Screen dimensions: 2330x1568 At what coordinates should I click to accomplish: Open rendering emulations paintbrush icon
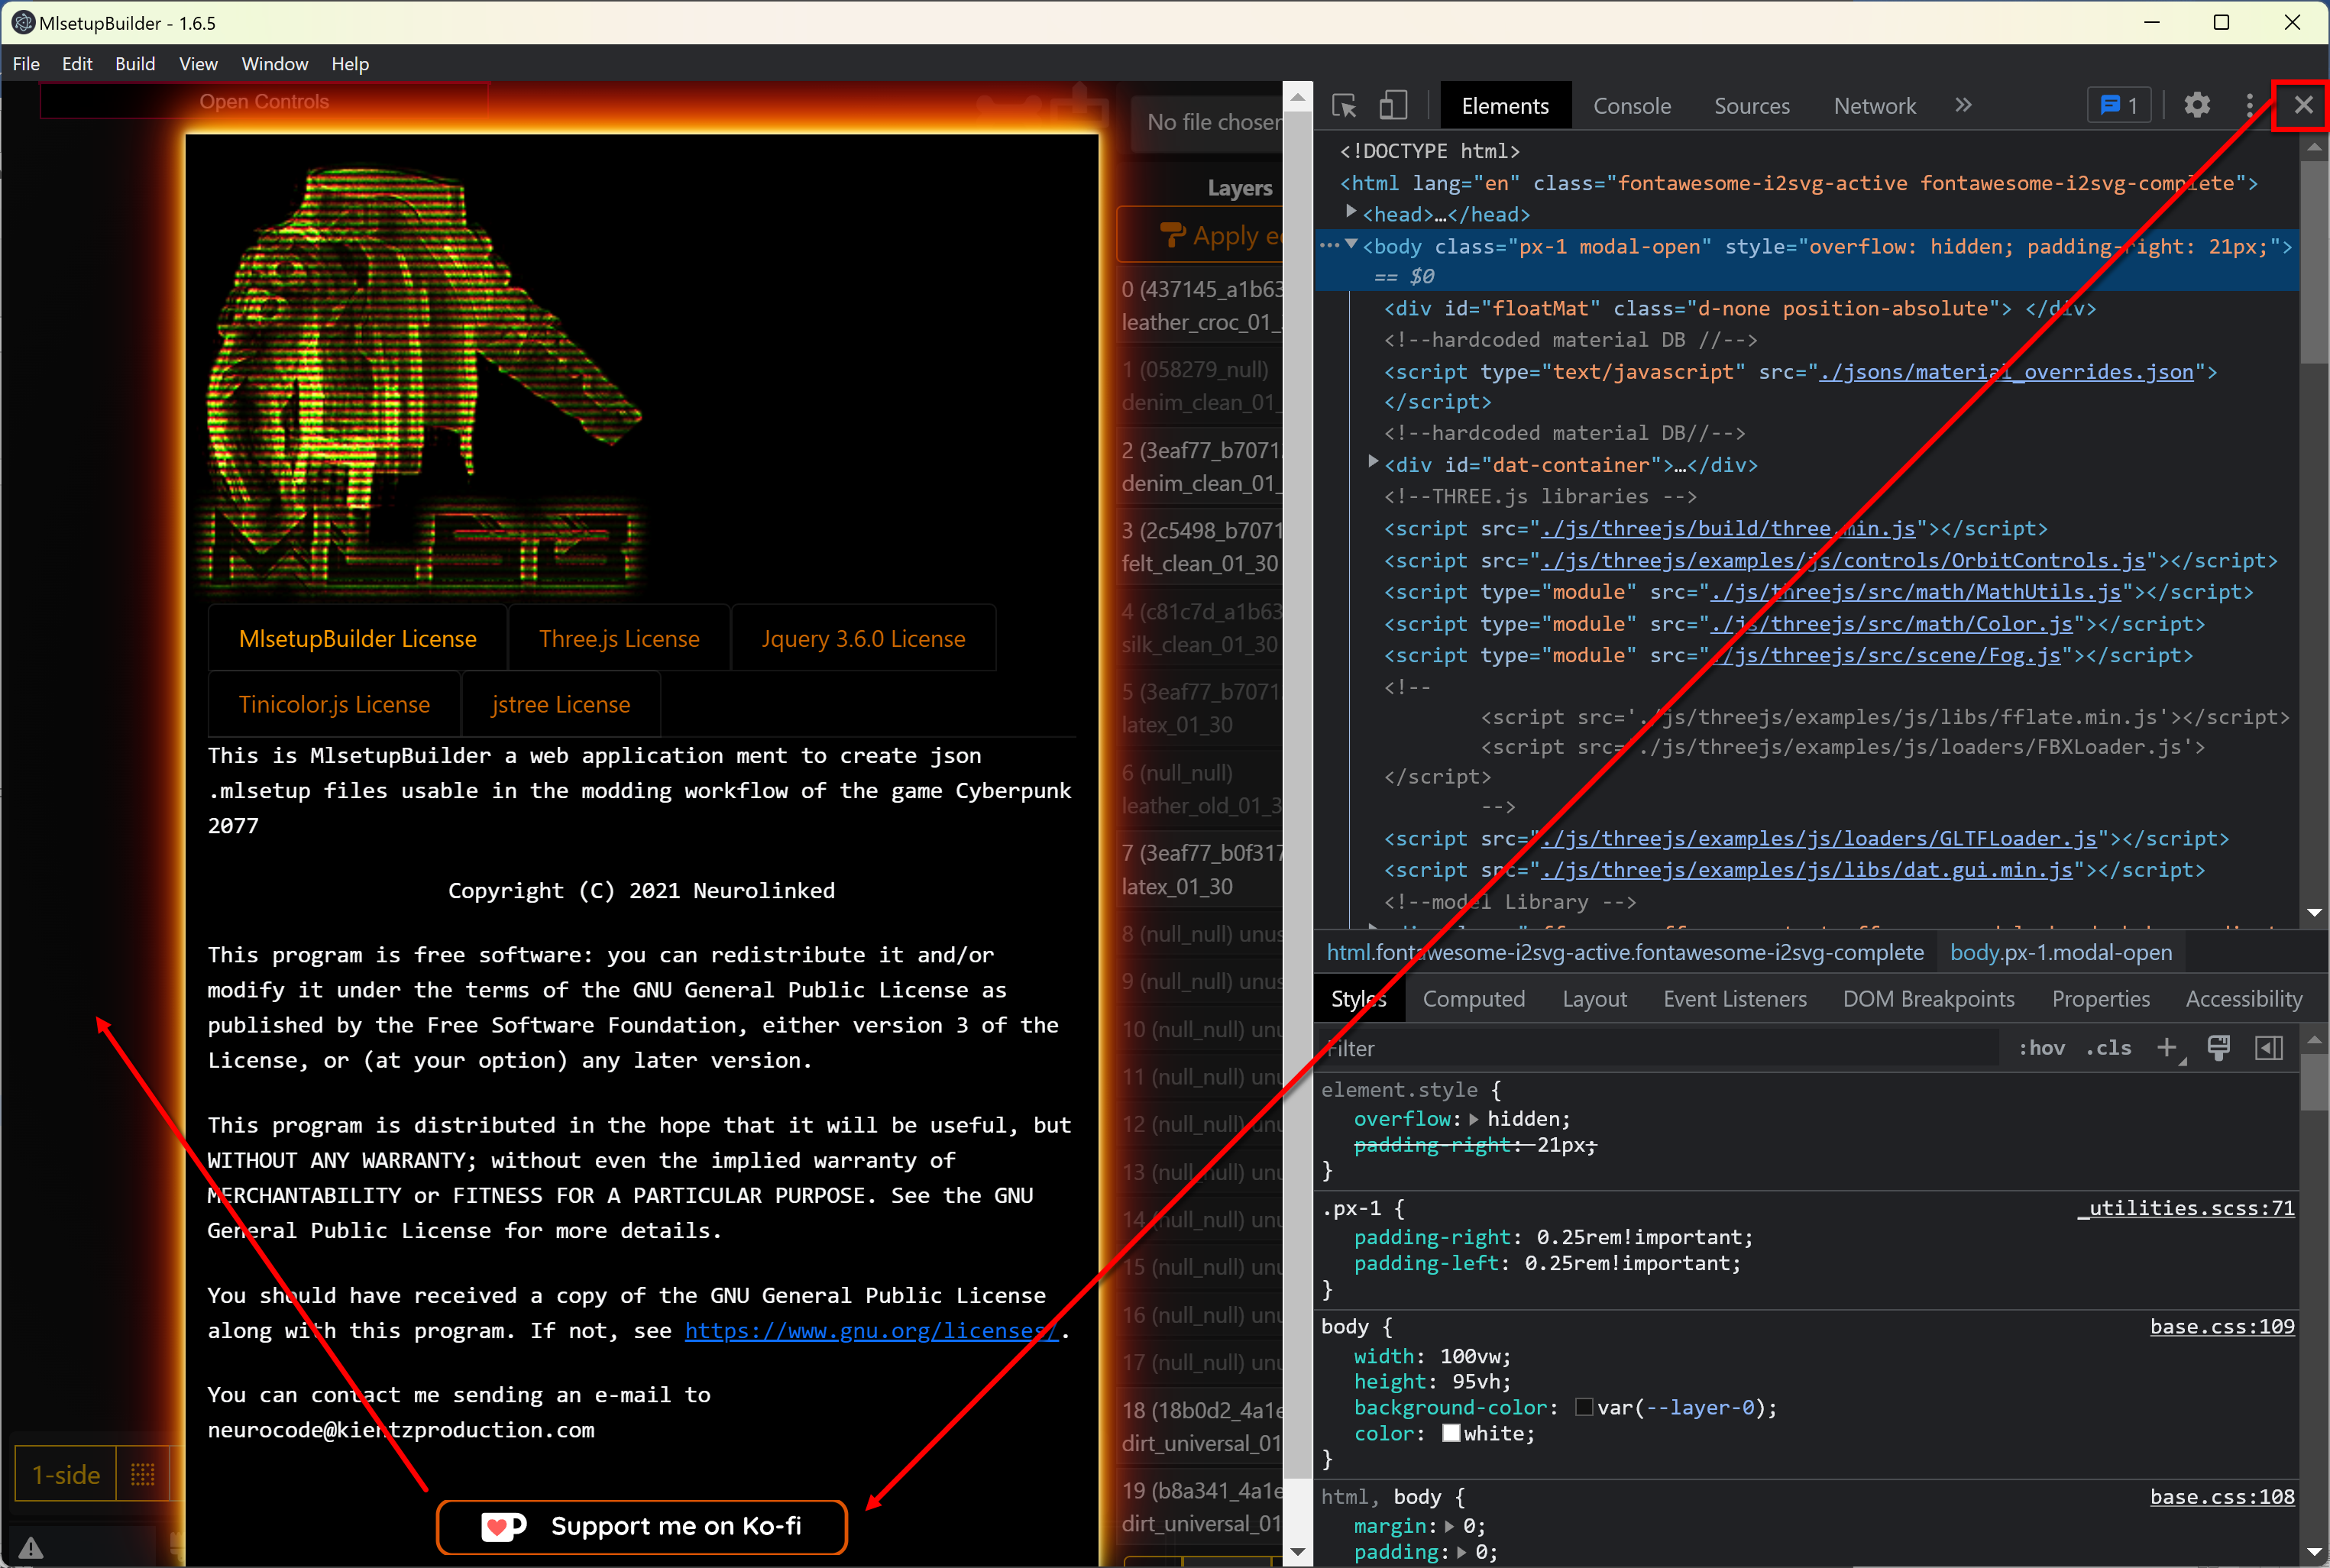(x=2218, y=1047)
